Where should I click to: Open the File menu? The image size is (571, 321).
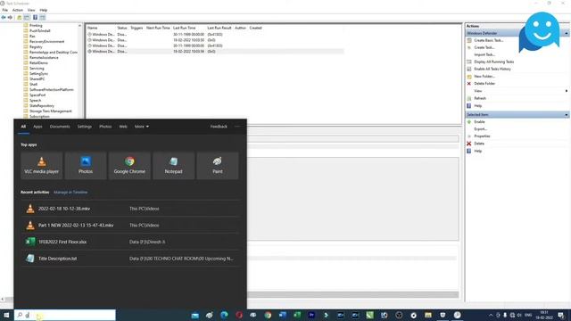pyautogui.click(x=5, y=10)
